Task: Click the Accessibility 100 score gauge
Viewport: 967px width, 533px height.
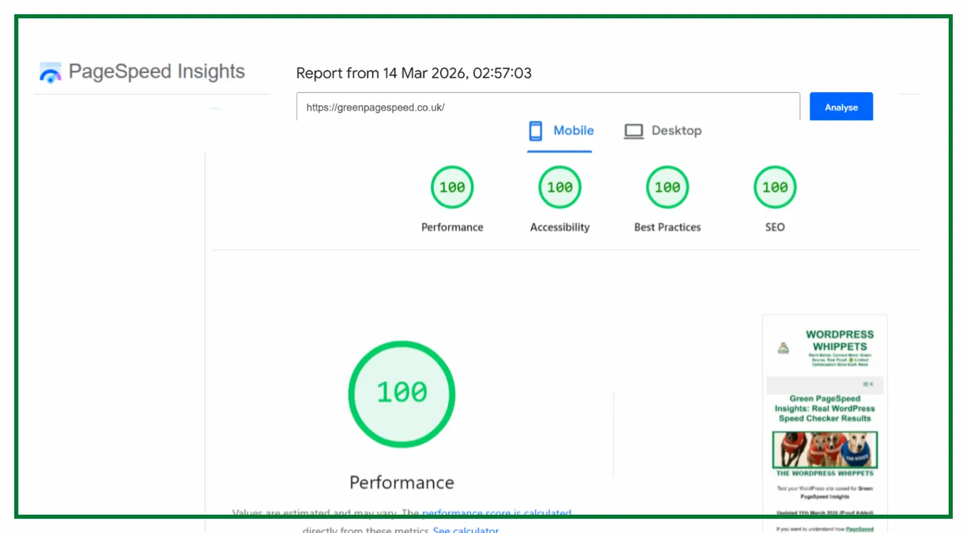Action: 560,187
